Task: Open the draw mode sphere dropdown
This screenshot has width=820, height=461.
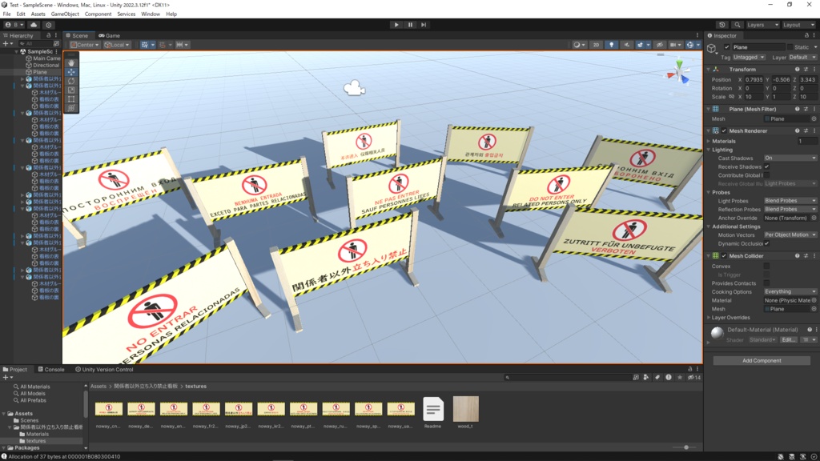Action: pos(579,45)
